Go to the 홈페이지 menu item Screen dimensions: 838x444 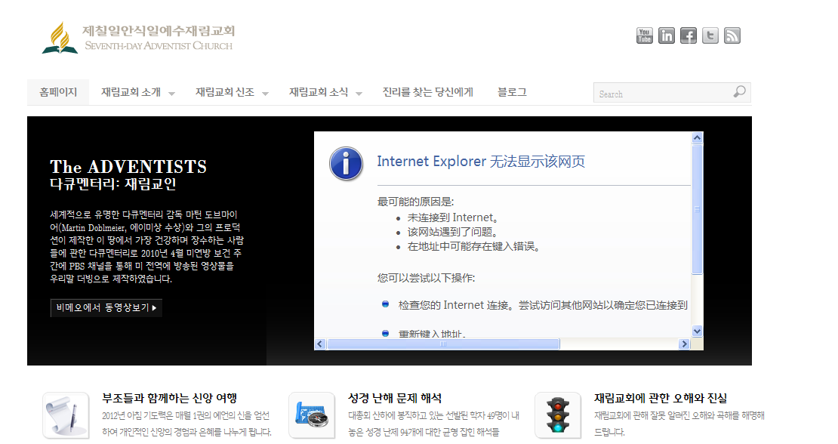[x=58, y=92]
